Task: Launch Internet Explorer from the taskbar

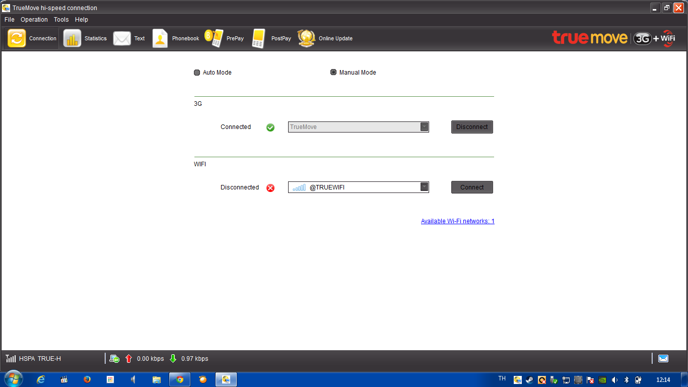Action: (x=41, y=379)
